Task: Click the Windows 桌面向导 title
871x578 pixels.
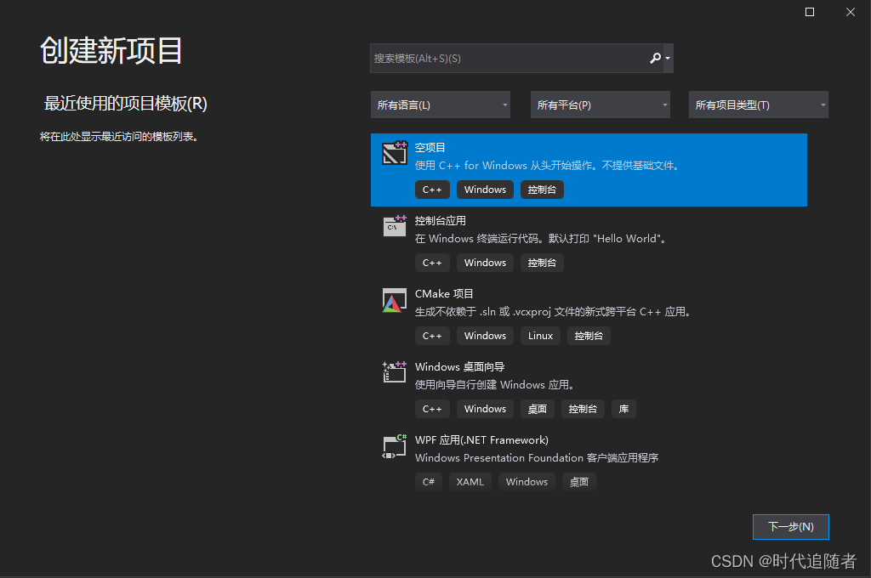Action: (x=459, y=367)
